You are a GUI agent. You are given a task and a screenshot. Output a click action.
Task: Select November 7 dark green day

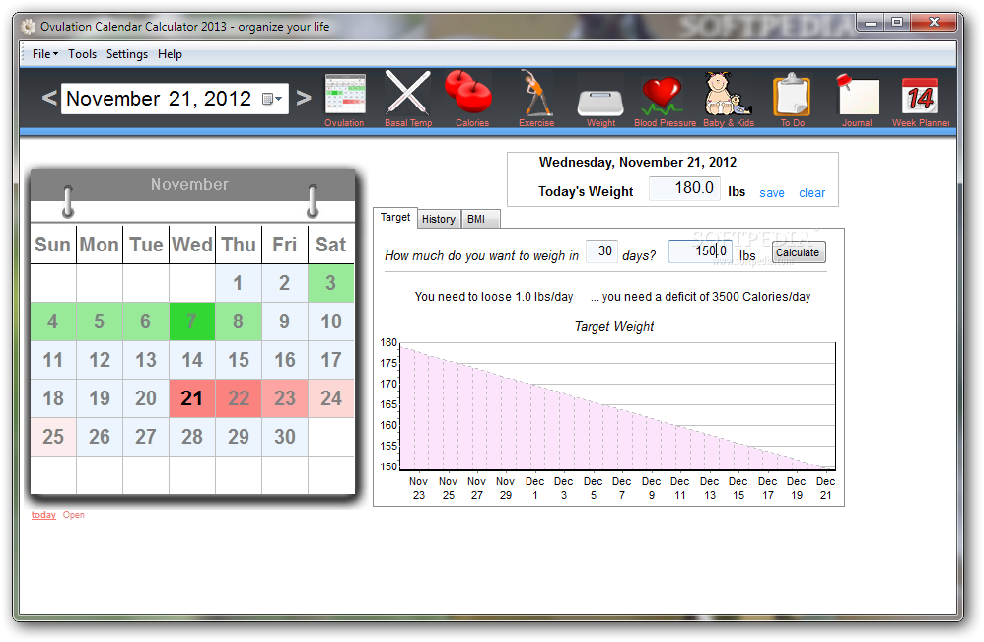tap(192, 321)
